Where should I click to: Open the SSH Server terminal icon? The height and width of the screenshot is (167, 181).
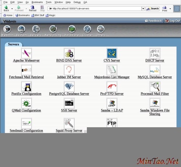pos(69,103)
